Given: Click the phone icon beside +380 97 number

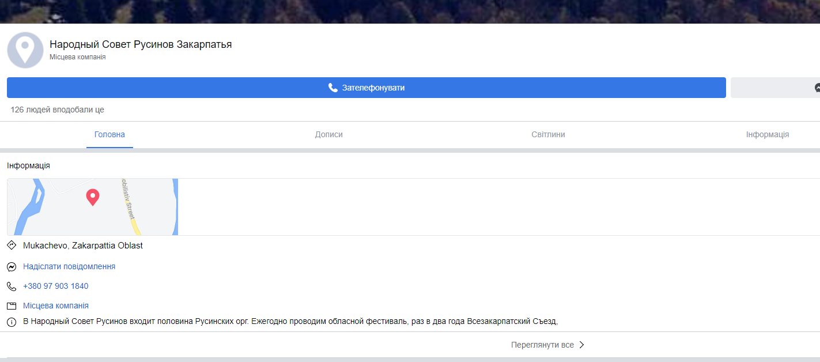Looking at the screenshot, I should pos(12,286).
